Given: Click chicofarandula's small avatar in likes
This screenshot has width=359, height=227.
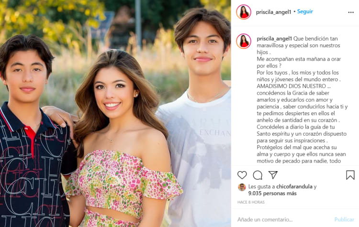Looking at the screenshot, I should pos(242,187).
